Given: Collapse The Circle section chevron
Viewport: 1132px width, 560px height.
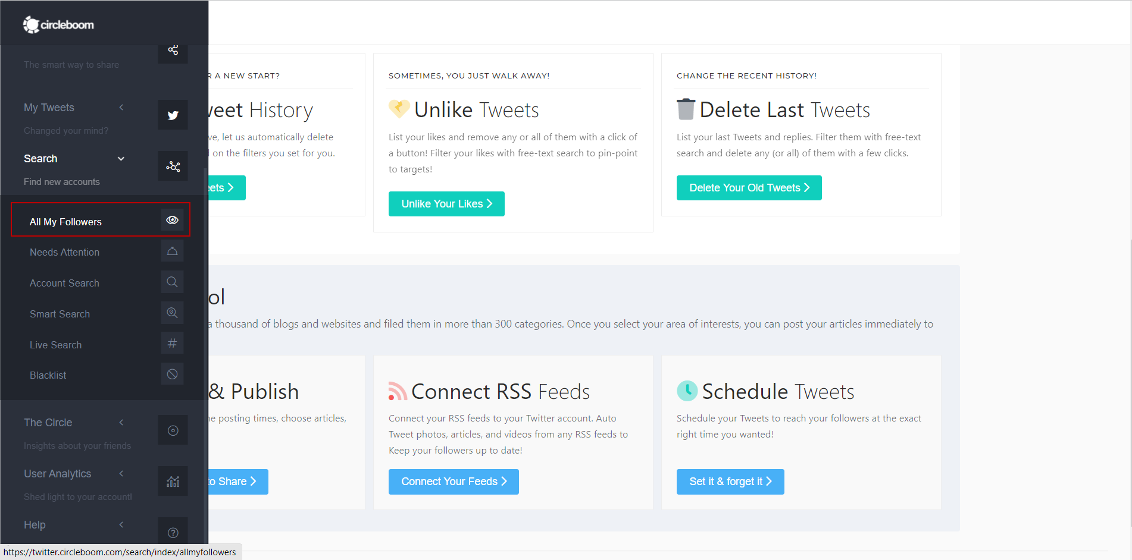Looking at the screenshot, I should pyautogui.click(x=121, y=422).
